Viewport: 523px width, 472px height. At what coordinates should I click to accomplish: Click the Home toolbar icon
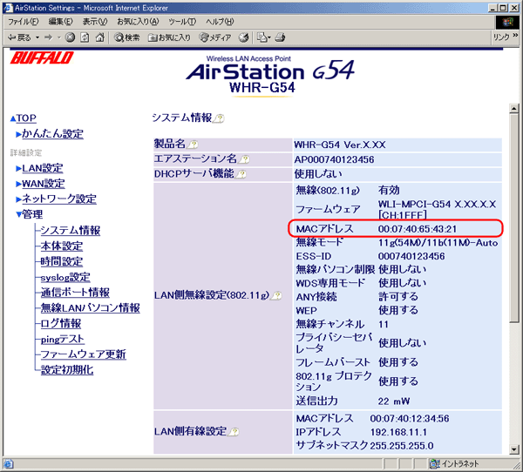tap(99, 37)
